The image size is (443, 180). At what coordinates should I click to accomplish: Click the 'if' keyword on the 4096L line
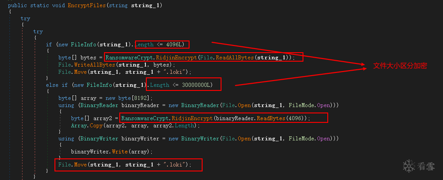[x=49, y=45]
